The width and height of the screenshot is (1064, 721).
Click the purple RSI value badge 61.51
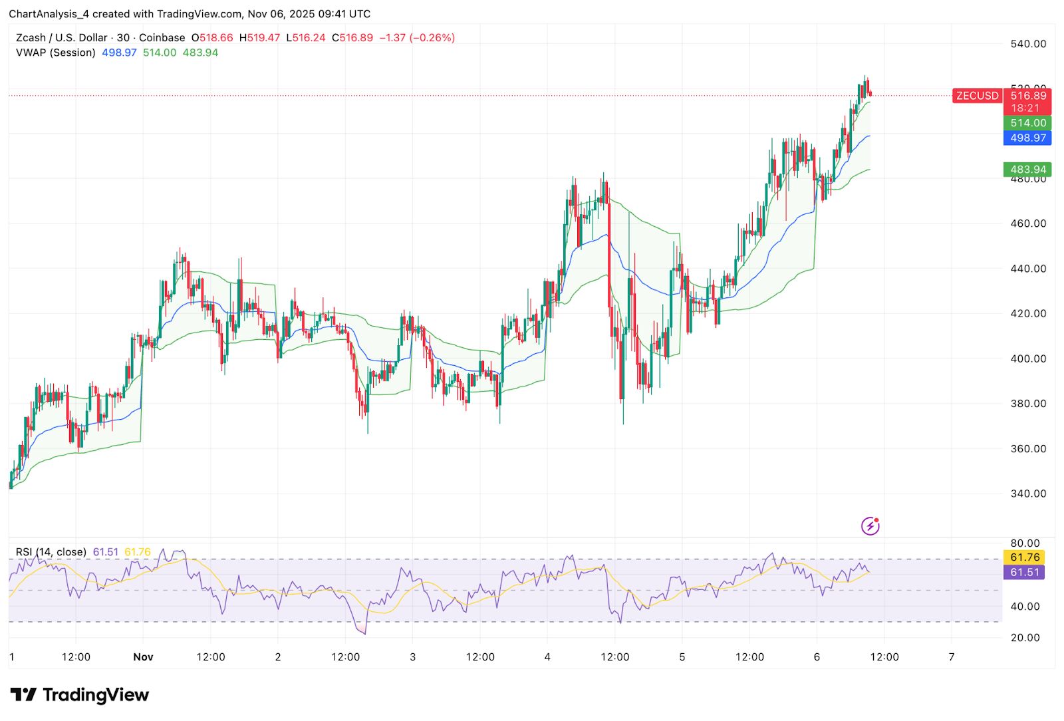tap(1023, 572)
